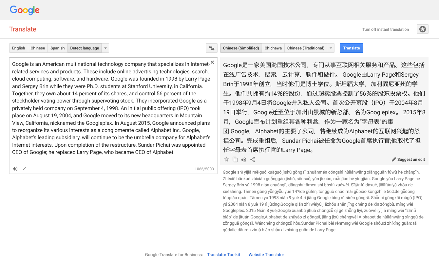Turn off instant translation
This screenshot has width=439, height=262.
point(386,29)
